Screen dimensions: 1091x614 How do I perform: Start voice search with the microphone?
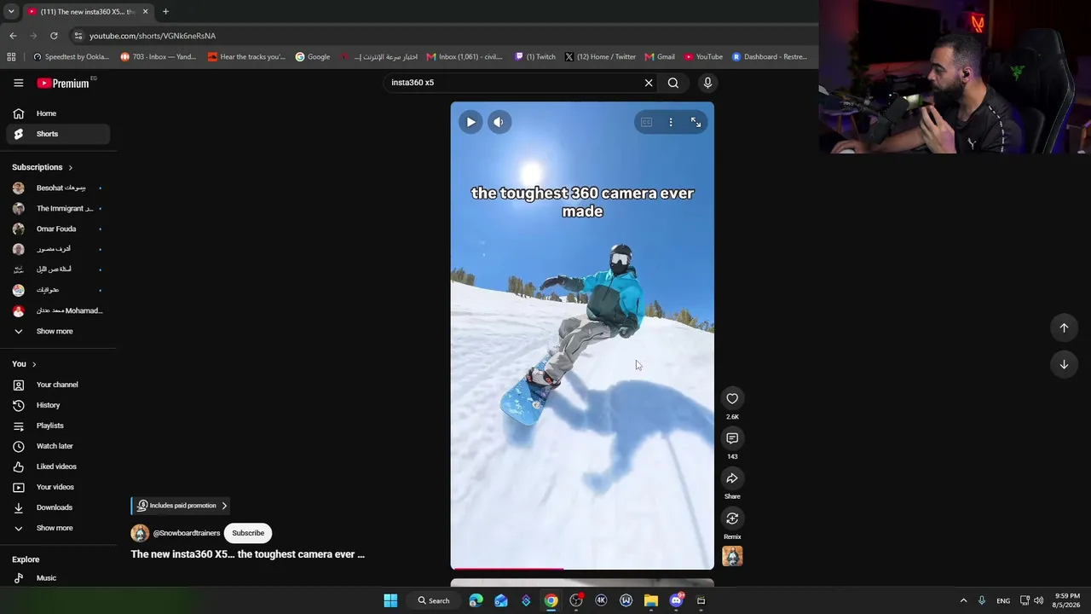(707, 83)
